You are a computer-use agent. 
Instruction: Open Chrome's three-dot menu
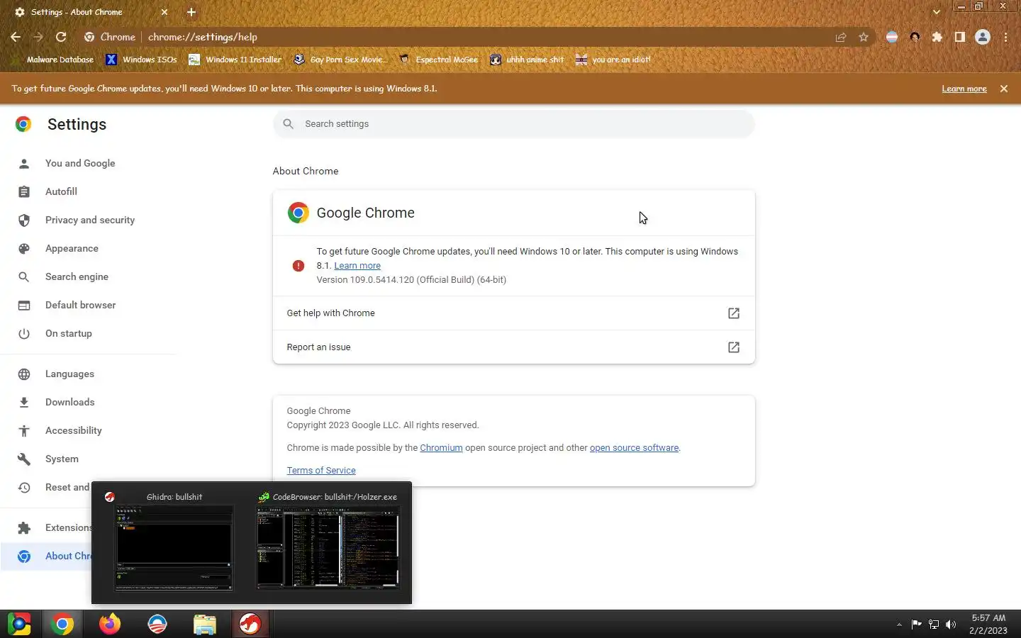tap(1005, 37)
